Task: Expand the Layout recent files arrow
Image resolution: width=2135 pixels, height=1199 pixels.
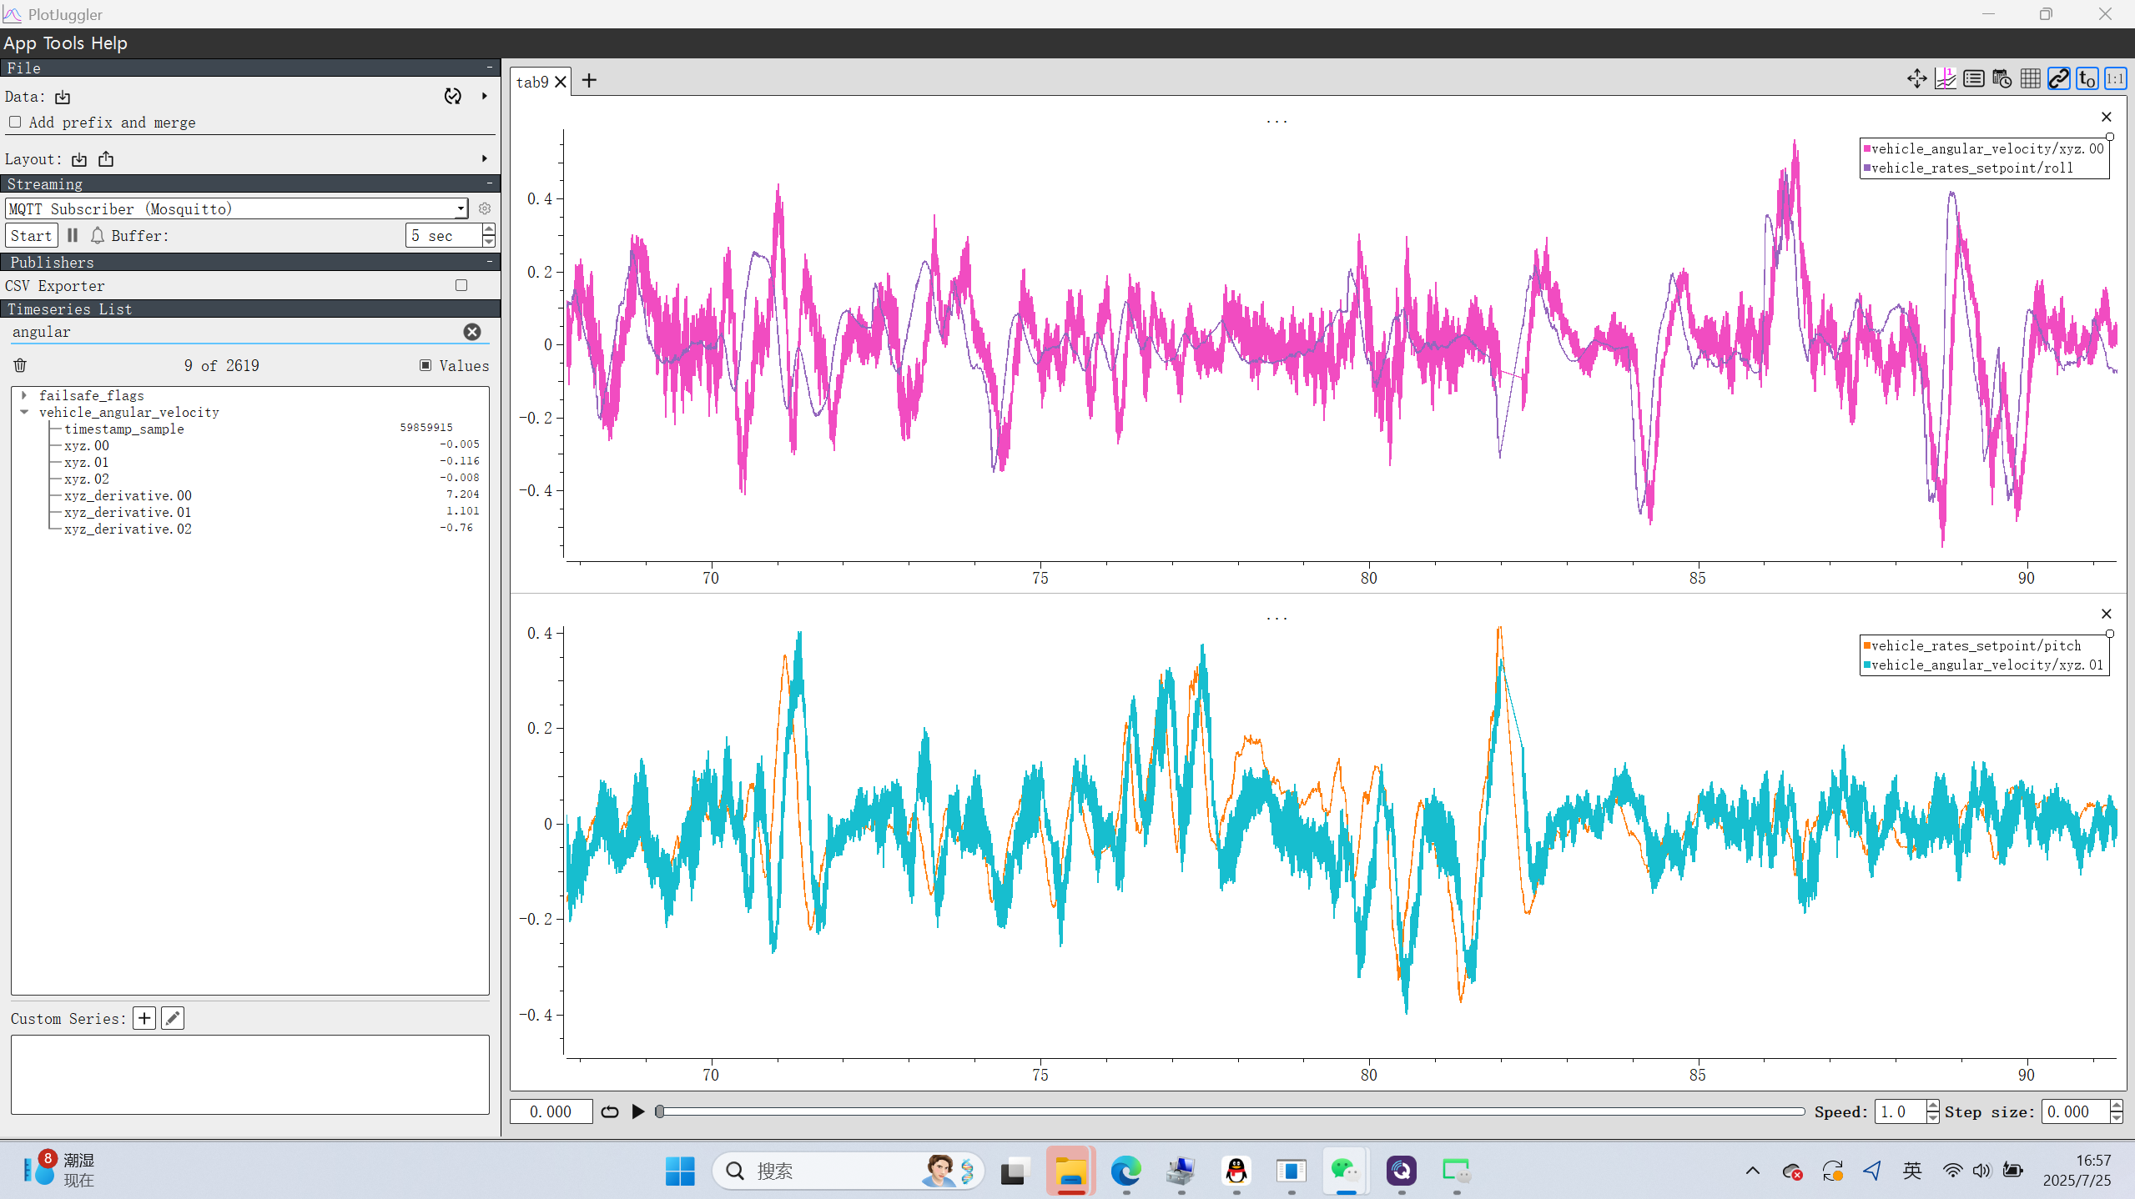Action: (x=485, y=158)
